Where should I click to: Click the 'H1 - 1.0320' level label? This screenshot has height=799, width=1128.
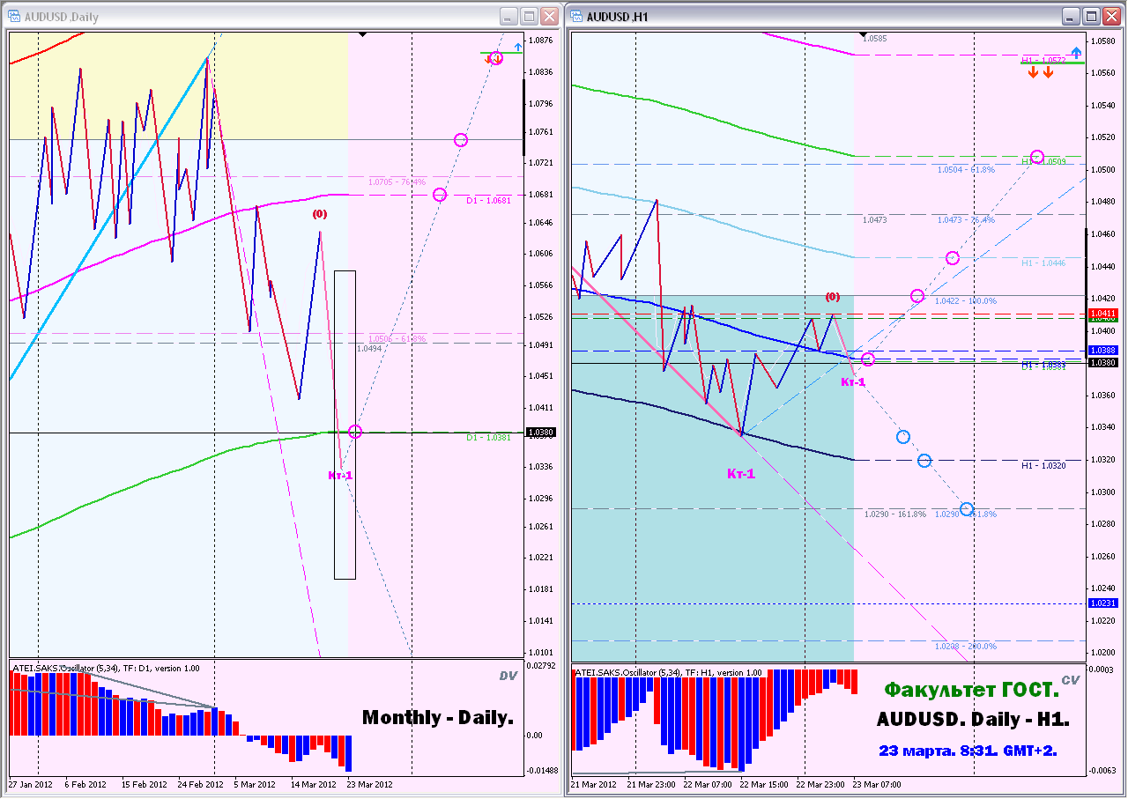tap(1044, 465)
